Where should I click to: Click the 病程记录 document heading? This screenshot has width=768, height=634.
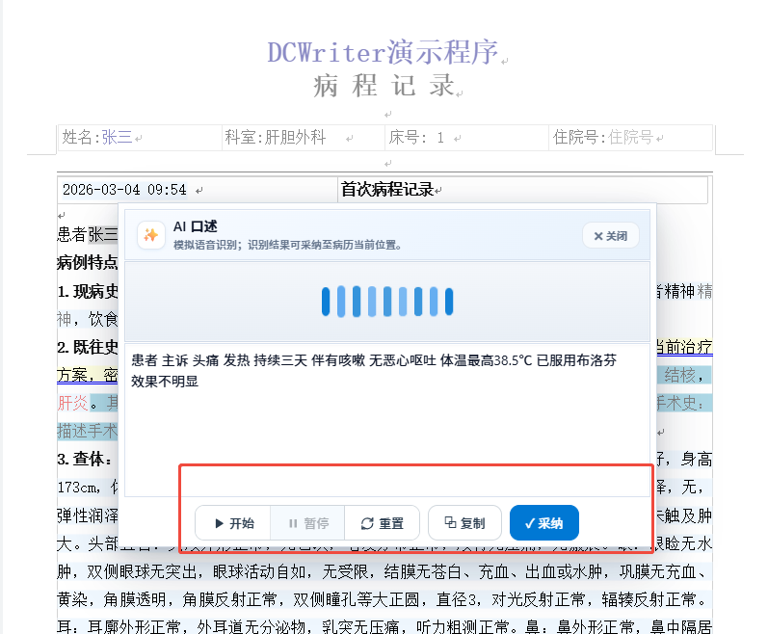pos(384,86)
